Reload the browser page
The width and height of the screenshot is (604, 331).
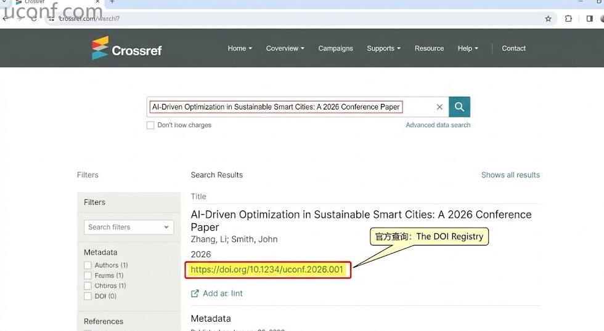click(34, 18)
